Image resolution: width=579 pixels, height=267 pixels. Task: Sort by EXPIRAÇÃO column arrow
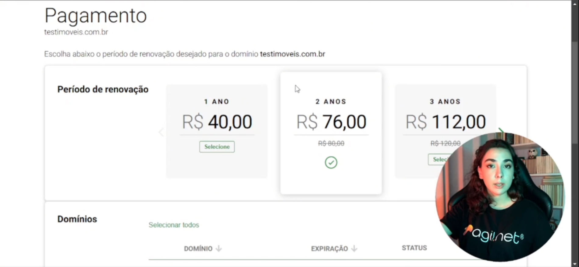(x=354, y=248)
